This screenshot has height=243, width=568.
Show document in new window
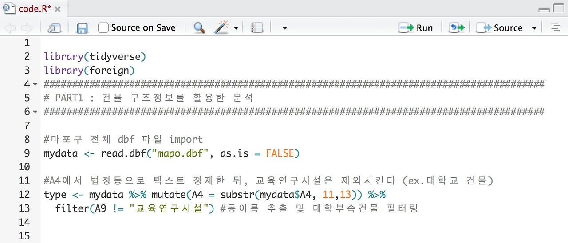point(54,28)
